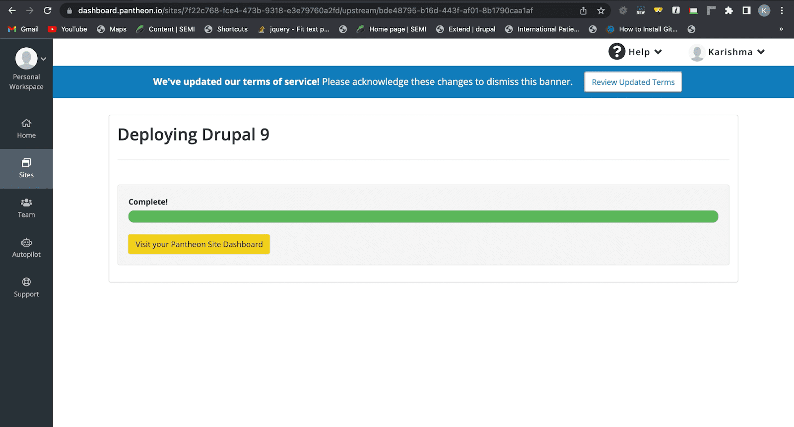Expand the Personal Workspace switcher chevron
The height and width of the screenshot is (427, 794).
pos(44,59)
